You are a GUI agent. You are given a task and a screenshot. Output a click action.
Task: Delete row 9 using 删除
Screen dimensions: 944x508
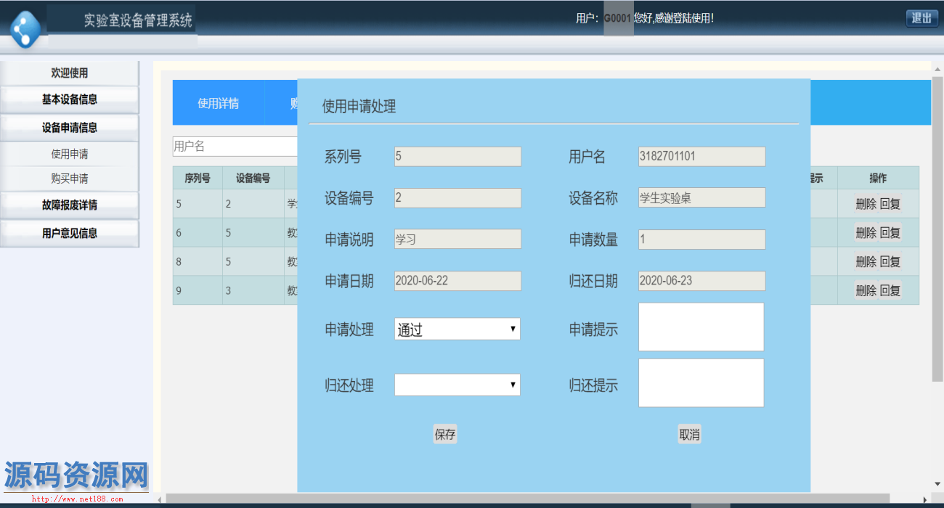[x=866, y=291]
